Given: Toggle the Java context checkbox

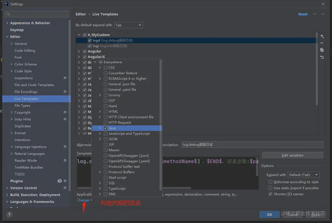Looking at the screenshot, I should (x=106, y=128).
